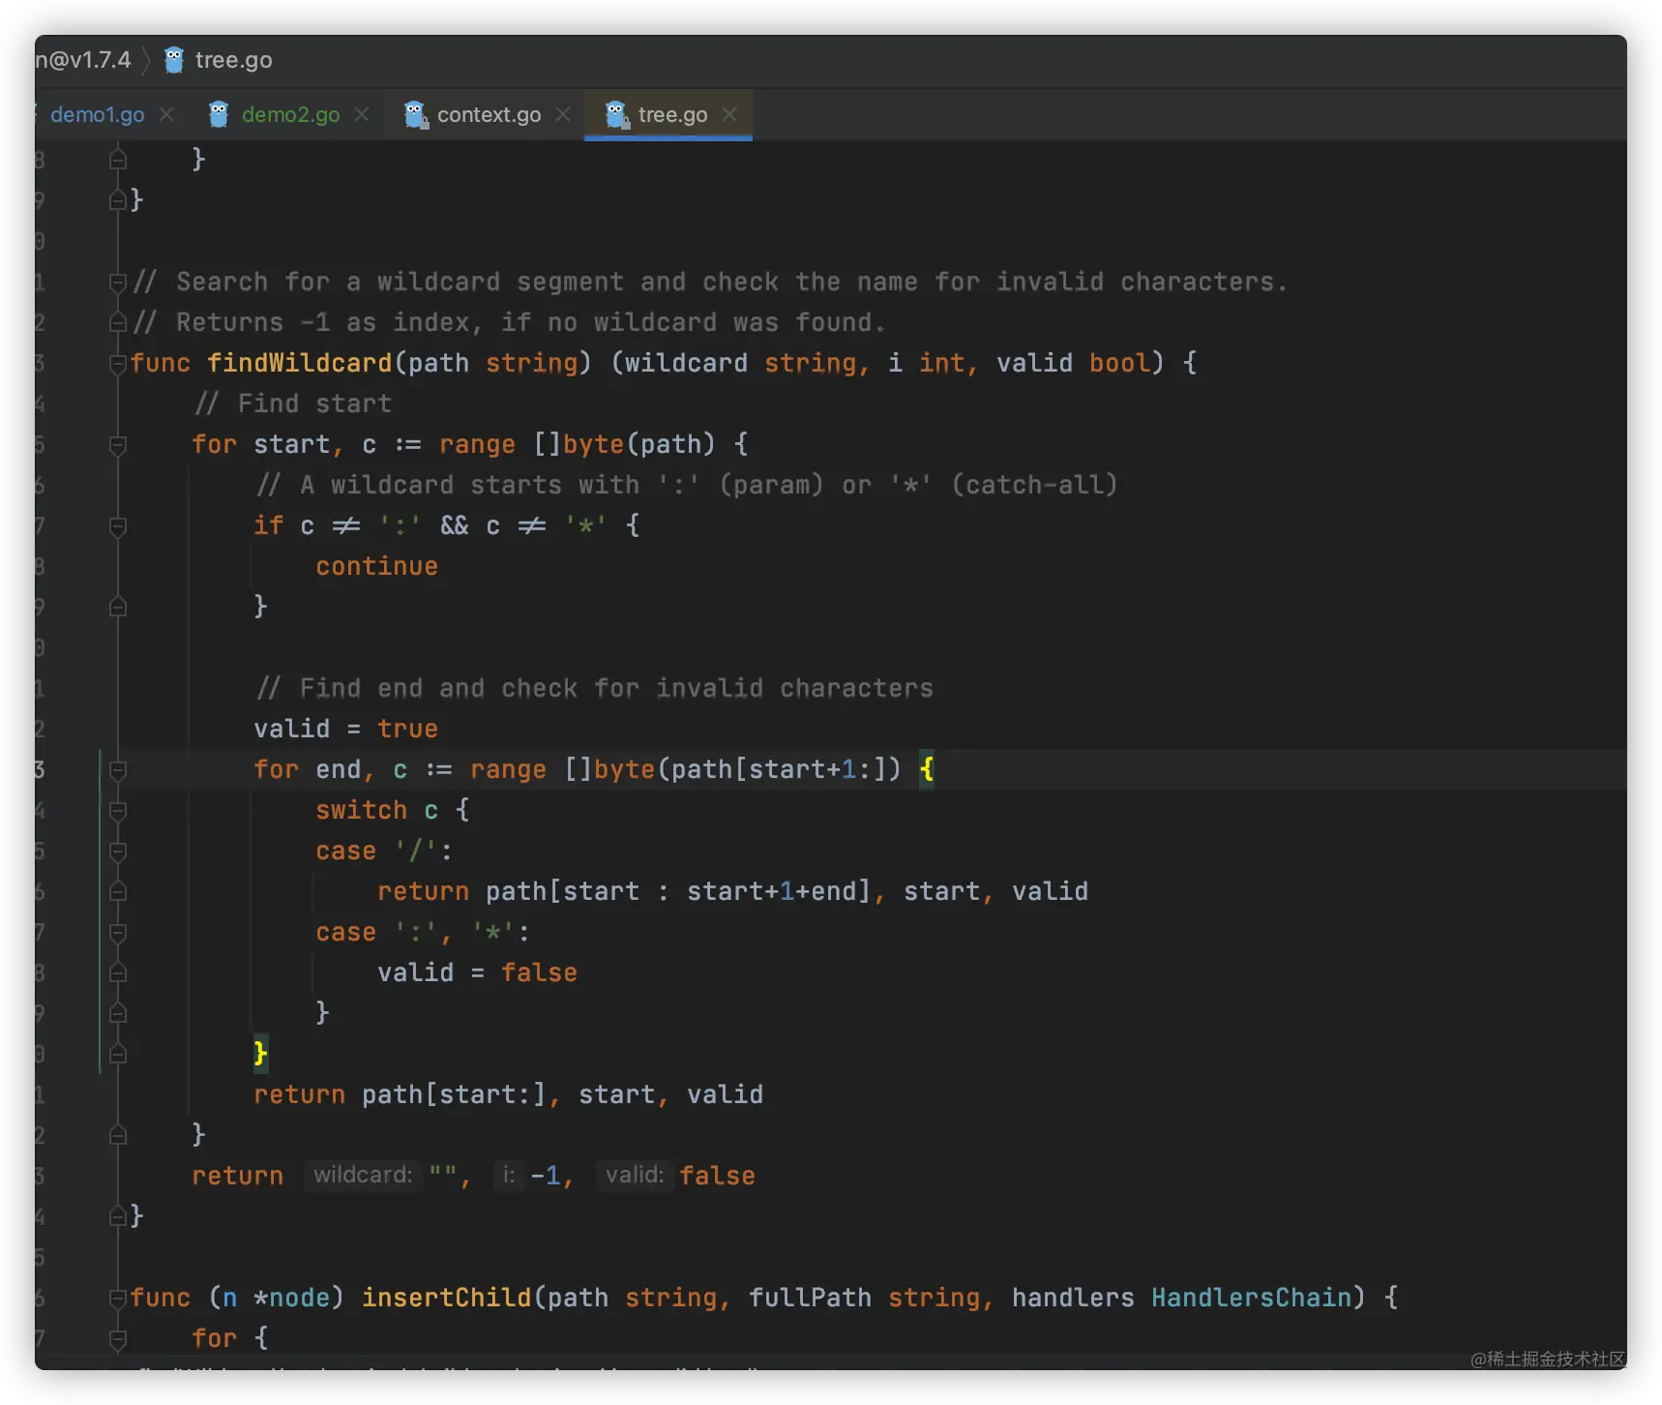
Task: Fold the 'switch c' block in the gutter
Action: (x=118, y=811)
